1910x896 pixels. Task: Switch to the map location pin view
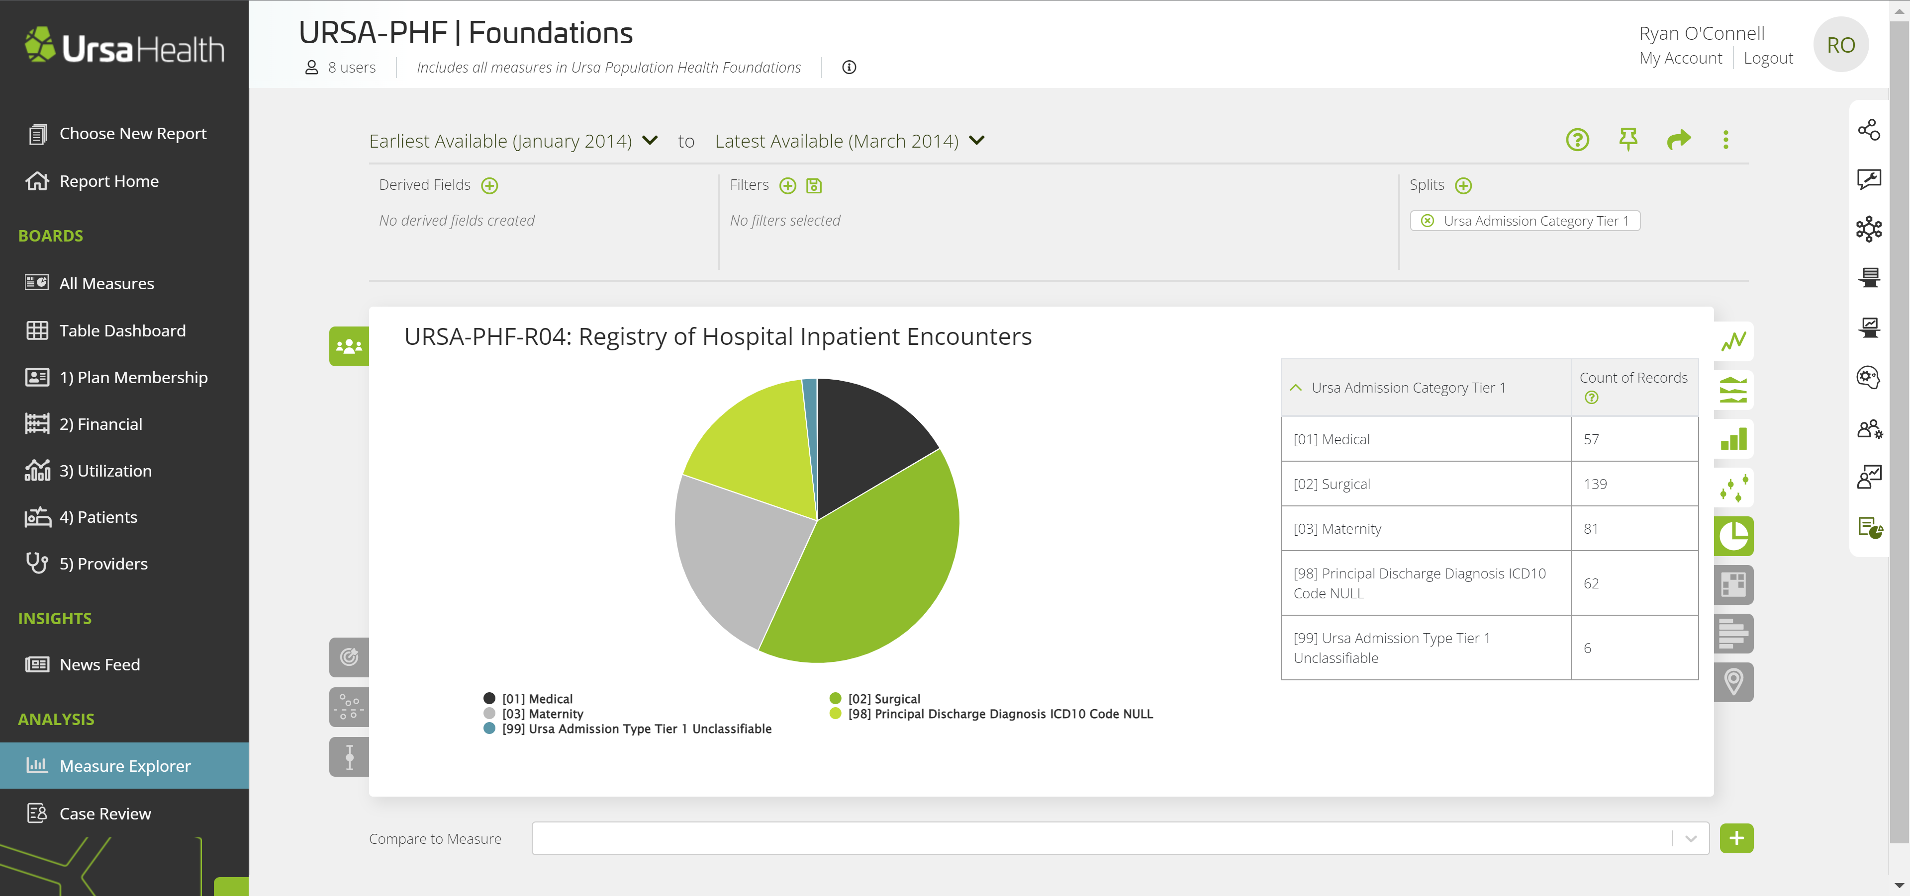pos(1733,682)
